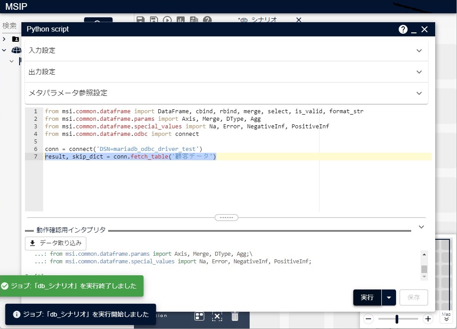Screen dimensions: 457x329
Task: Click the MSIP application title
Action: coord(16,6)
